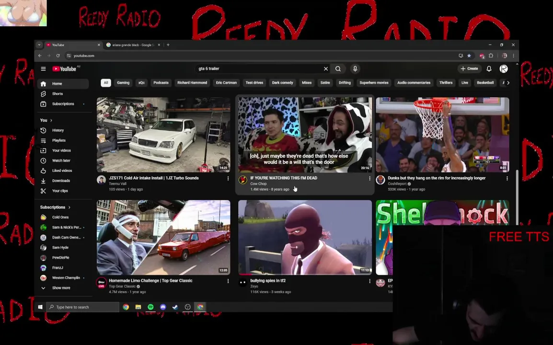Reload the YouTube page
This screenshot has height=345, width=553.
coord(58,56)
